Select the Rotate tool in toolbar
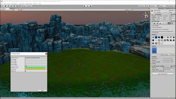This screenshot has width=176, height=99. [9, 6]
